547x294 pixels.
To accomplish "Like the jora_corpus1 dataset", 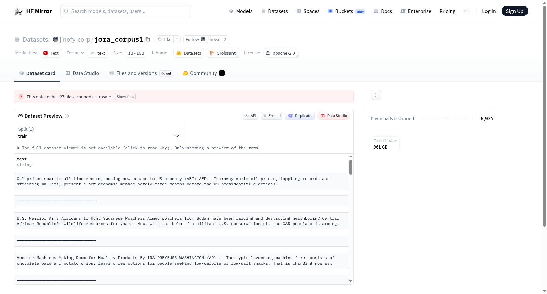I will (164, 39).
